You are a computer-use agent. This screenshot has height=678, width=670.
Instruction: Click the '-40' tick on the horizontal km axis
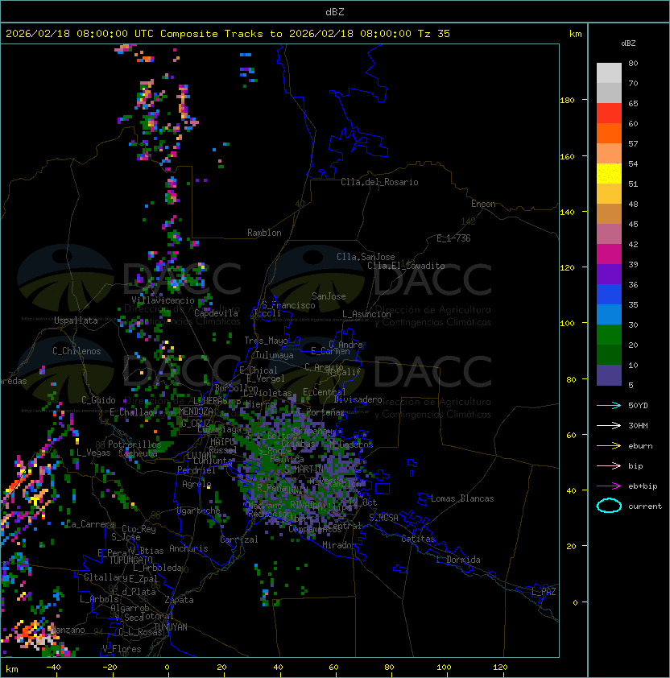[x=53, y=668]
